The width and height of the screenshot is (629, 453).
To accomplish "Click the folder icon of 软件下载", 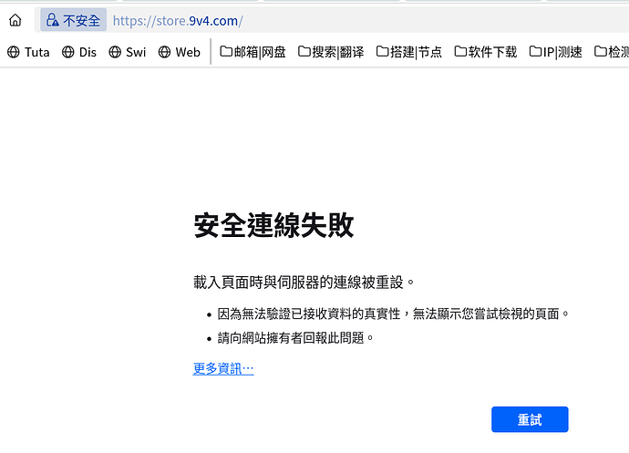I will 460,51.
